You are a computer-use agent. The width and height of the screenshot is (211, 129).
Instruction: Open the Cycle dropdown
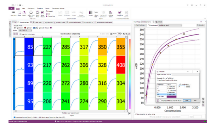[x=25, y=30]
